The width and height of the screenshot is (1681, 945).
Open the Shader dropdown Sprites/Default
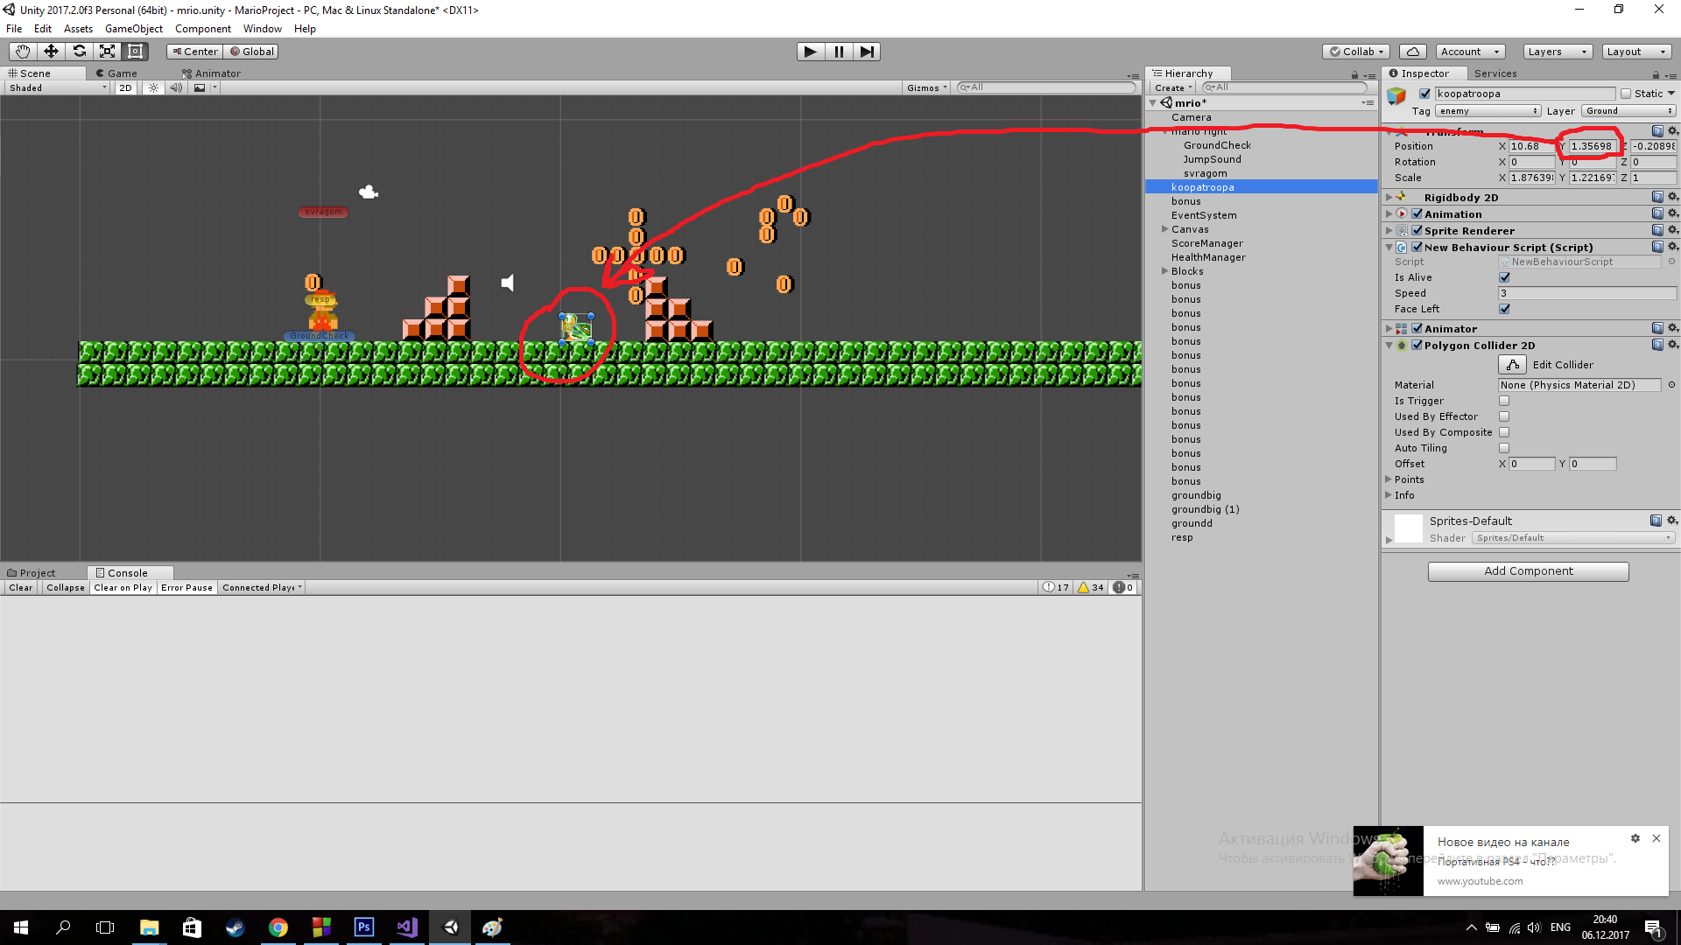click(1573, 538)
